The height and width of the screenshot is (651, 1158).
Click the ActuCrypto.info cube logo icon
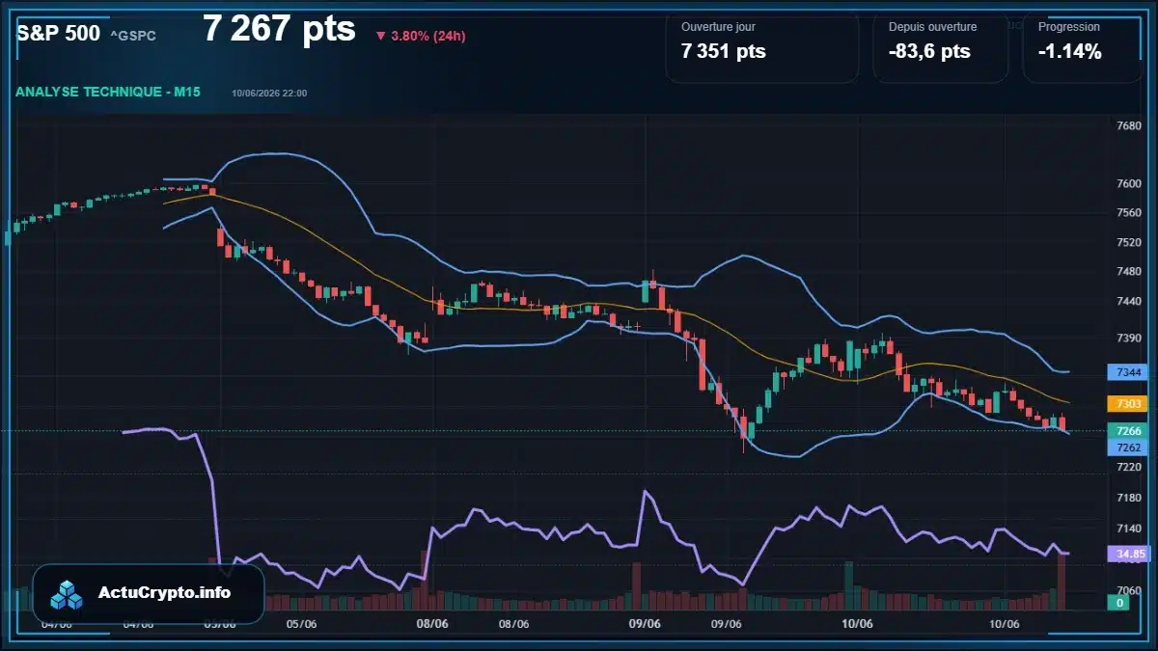pyautogui.click(x=68, y=594)
